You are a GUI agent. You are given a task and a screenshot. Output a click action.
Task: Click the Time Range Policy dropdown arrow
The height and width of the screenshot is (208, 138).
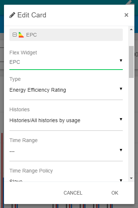pos(121,180)
